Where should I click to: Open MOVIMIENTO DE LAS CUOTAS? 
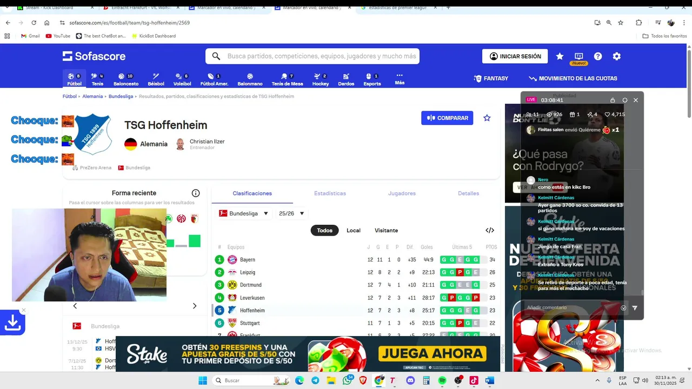click(573, 78)
